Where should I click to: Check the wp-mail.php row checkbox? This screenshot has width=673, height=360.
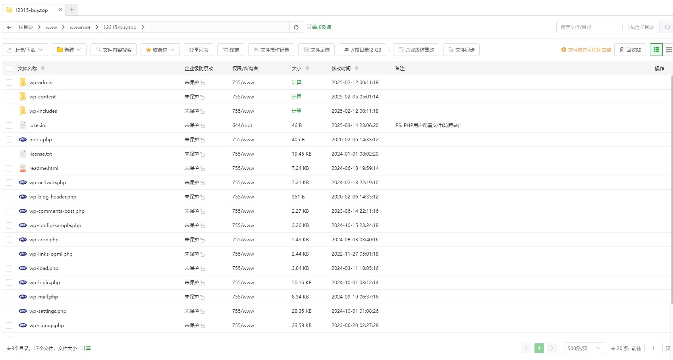click(9, 297)
